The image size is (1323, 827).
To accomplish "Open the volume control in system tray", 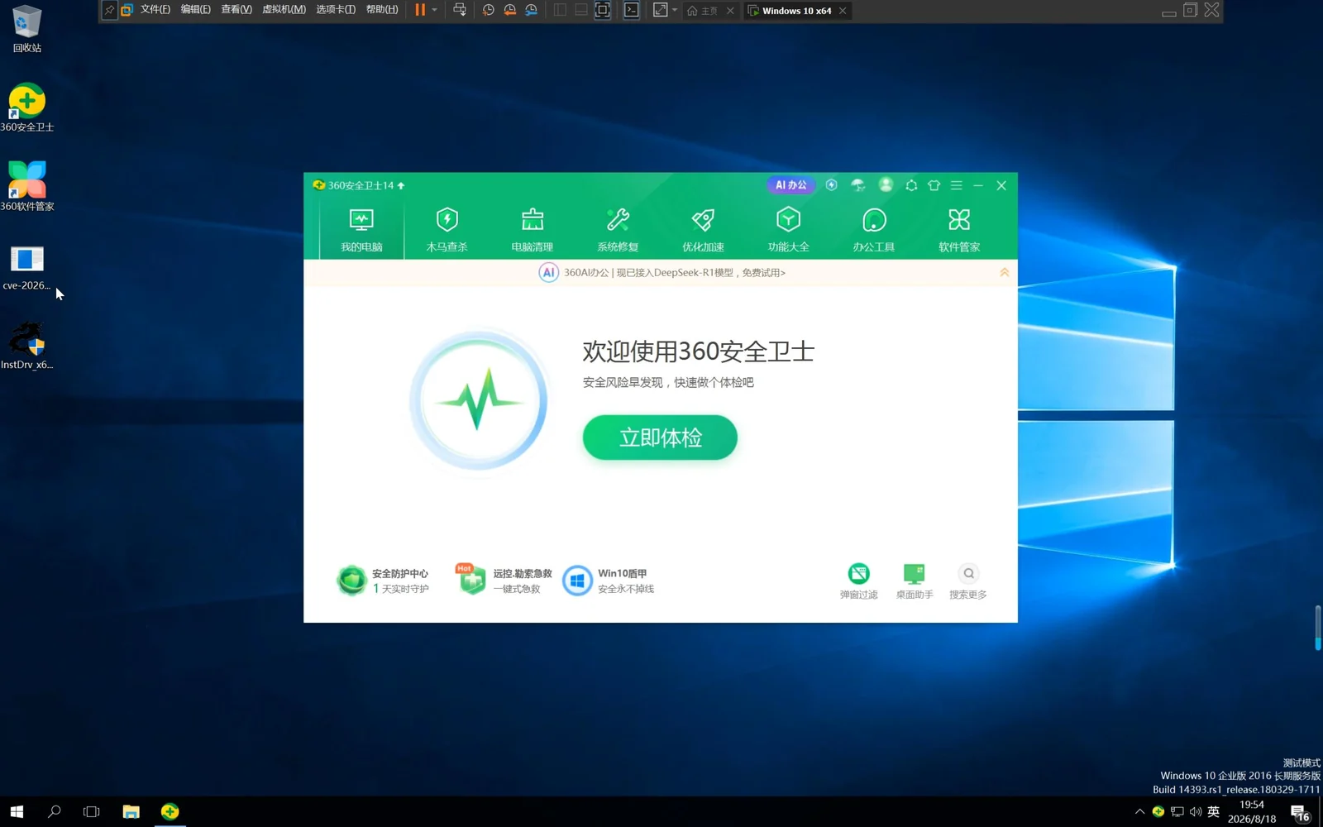I will click(x=1196, y=812).
